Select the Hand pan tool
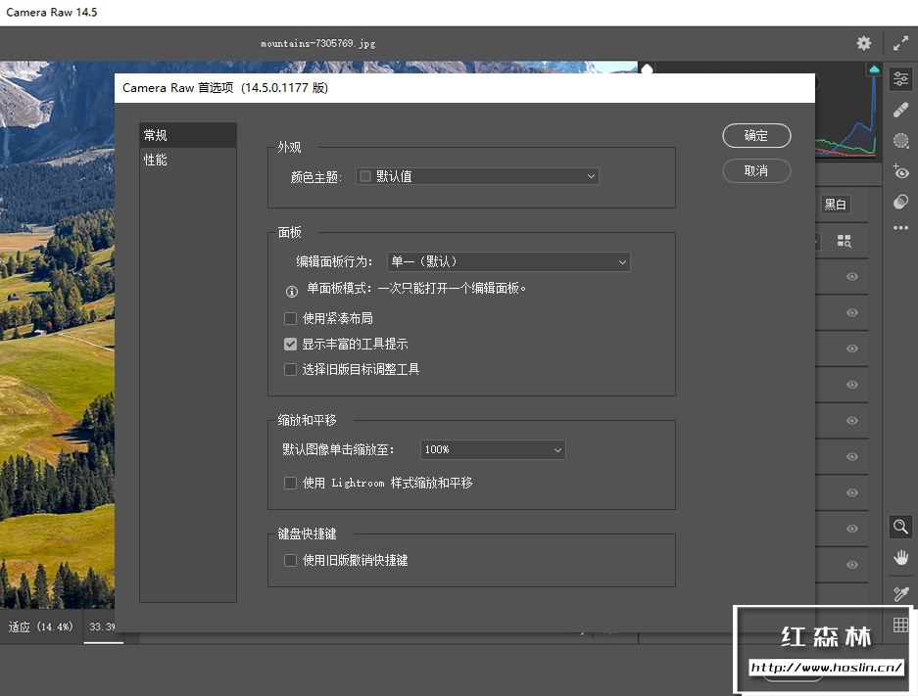Viewport: 918px width, 696px height. click(x=900, y=557)
